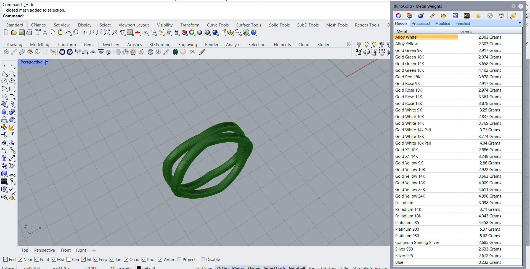
Task: Select the Pearl tool in the Gems toolbar
Action: [183, 52]
